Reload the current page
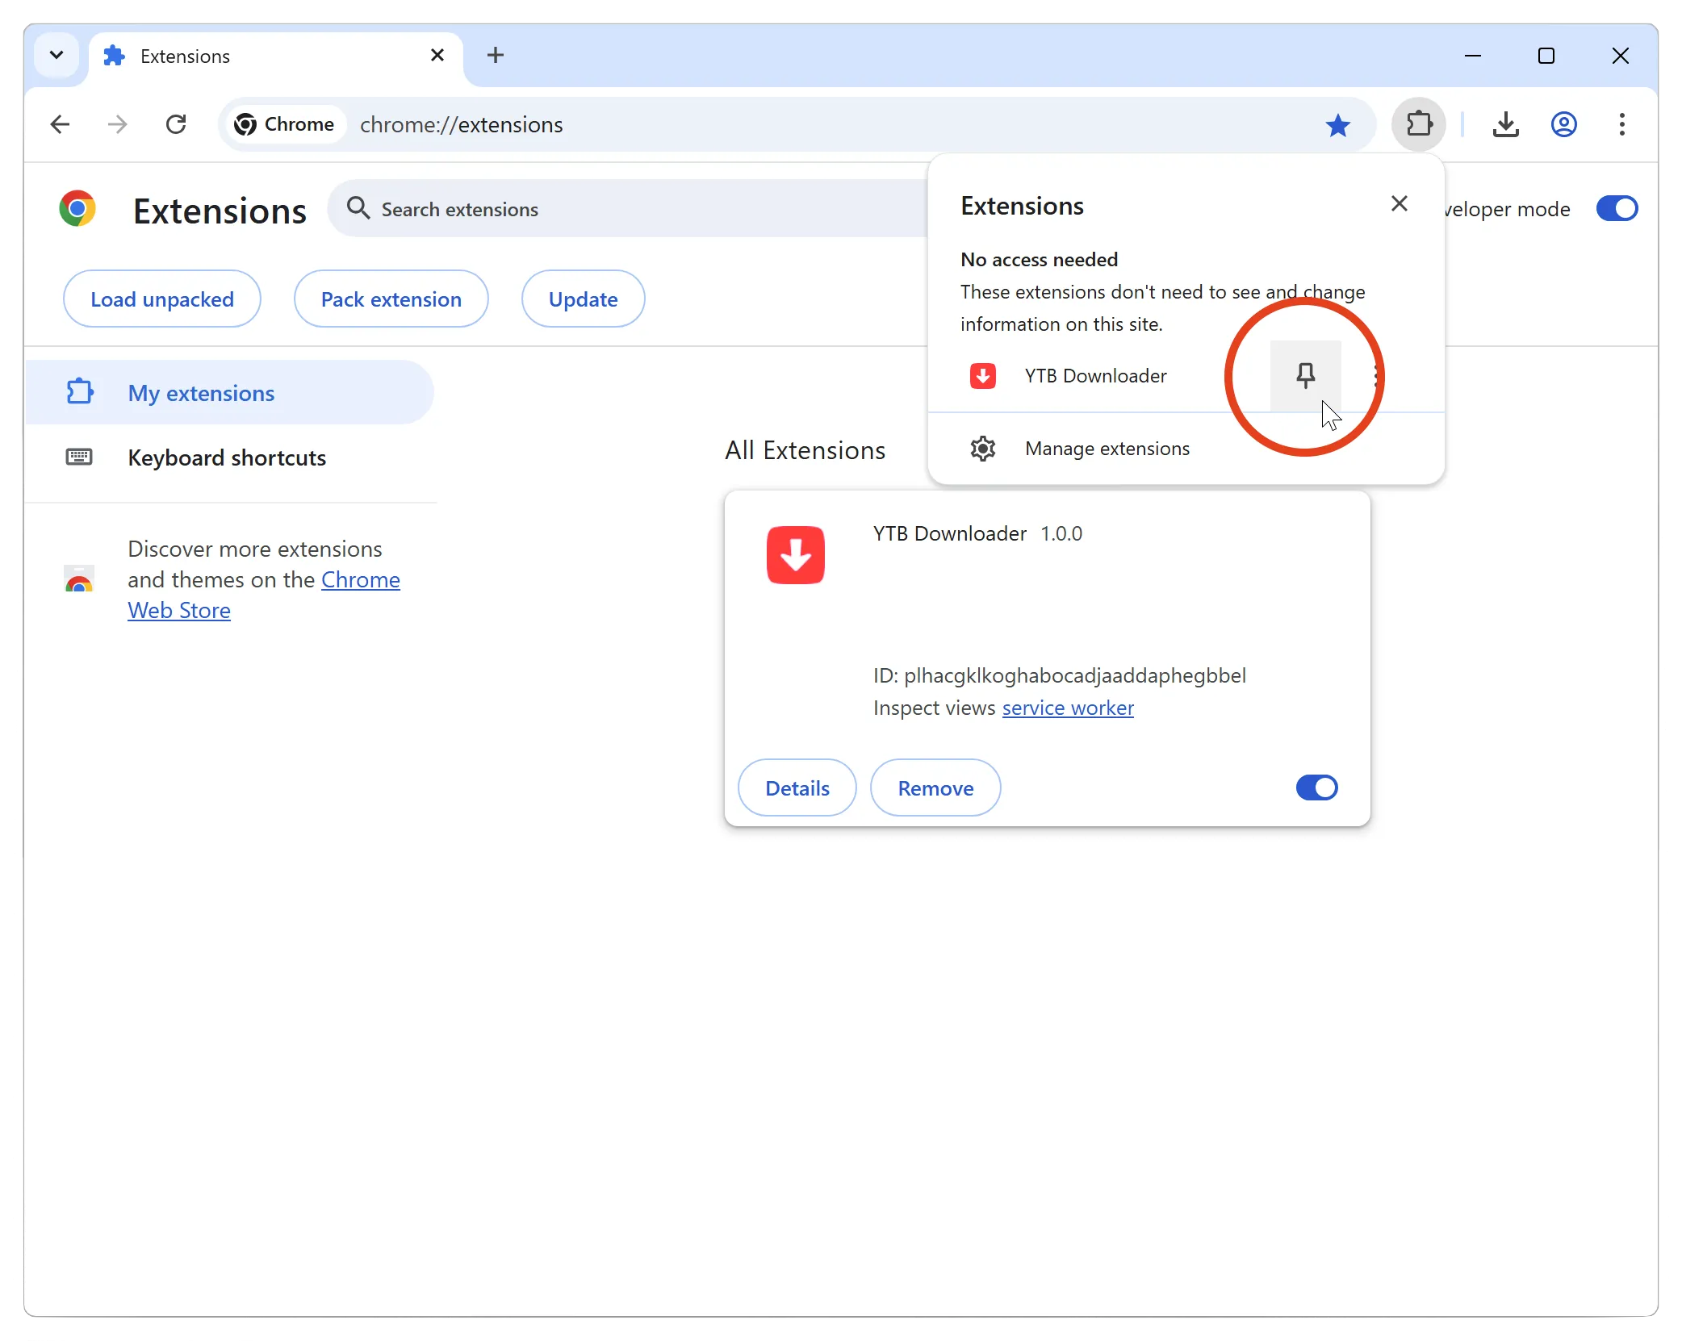The image size is (1682, 1341). pos(176,124)
